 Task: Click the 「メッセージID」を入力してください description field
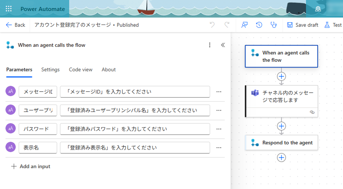(x=135, y=92)
